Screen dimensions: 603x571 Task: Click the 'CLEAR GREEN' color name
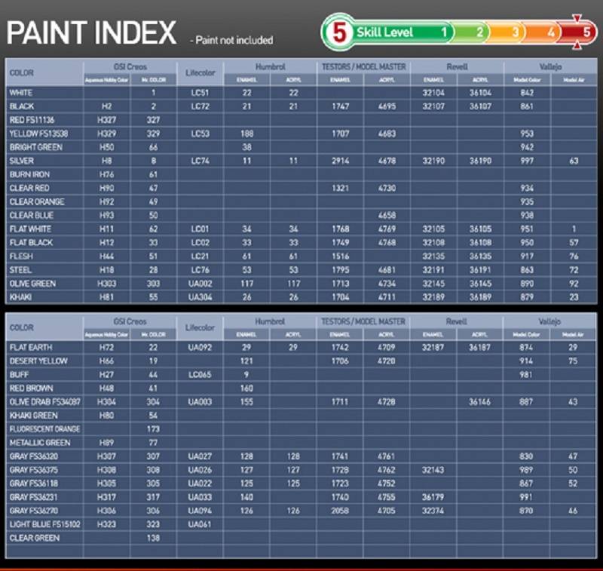point(35,539)
